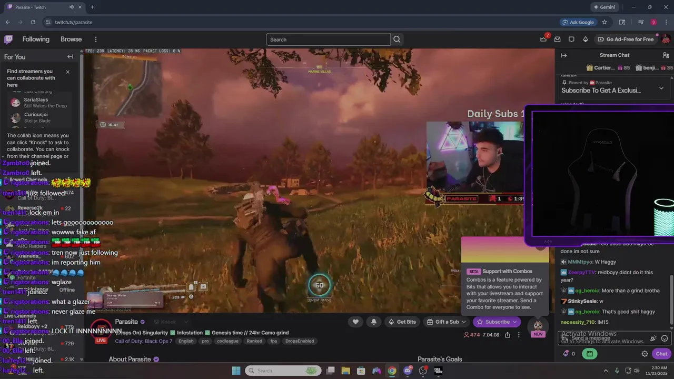Expand the pinned chat message

coord(661,88)
